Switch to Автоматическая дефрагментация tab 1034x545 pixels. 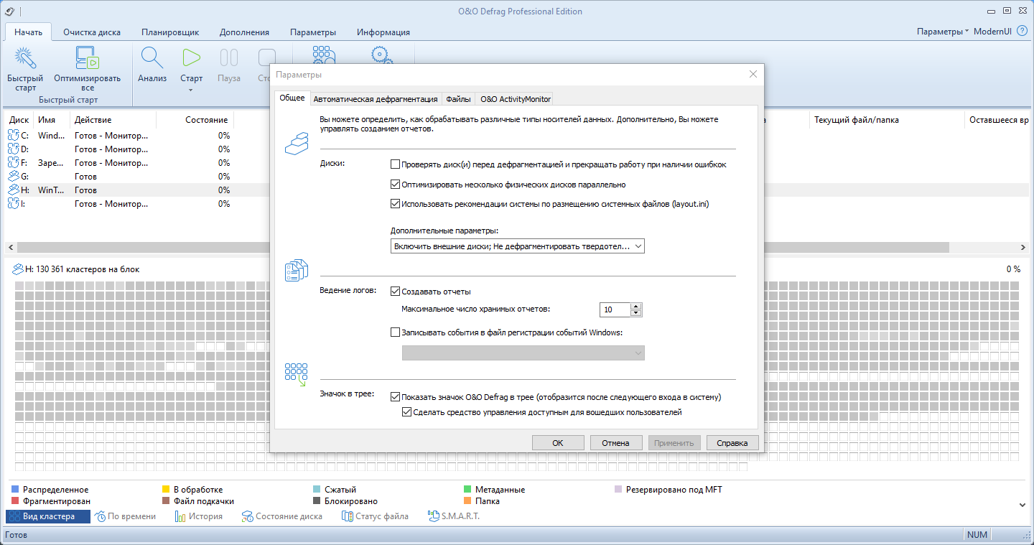click(376, 99)
